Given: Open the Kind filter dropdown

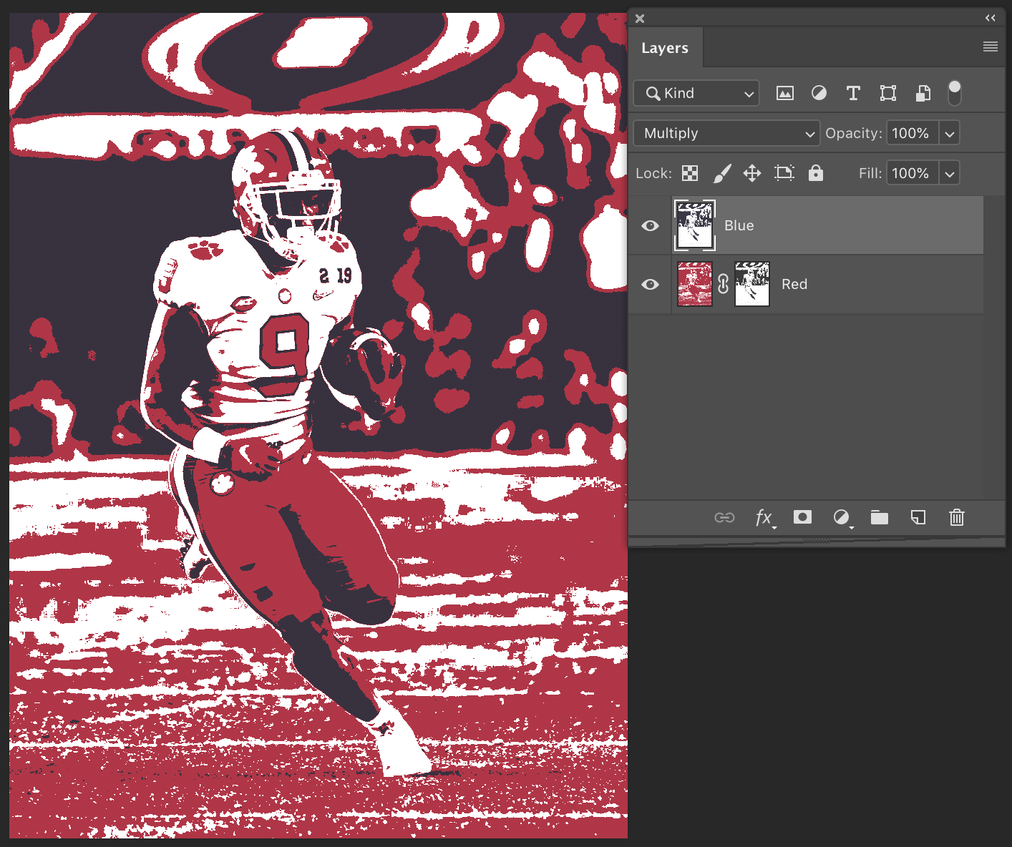Looking at the screenshot, I should (696, 93).
